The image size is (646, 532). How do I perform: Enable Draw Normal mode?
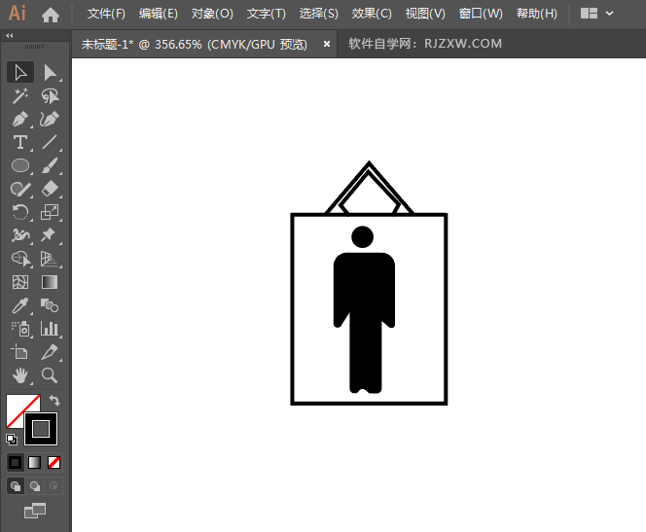click(x=16, y=486)
